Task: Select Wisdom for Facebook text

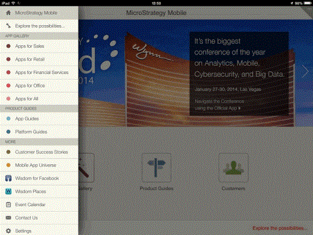Action: click(37, 178)
